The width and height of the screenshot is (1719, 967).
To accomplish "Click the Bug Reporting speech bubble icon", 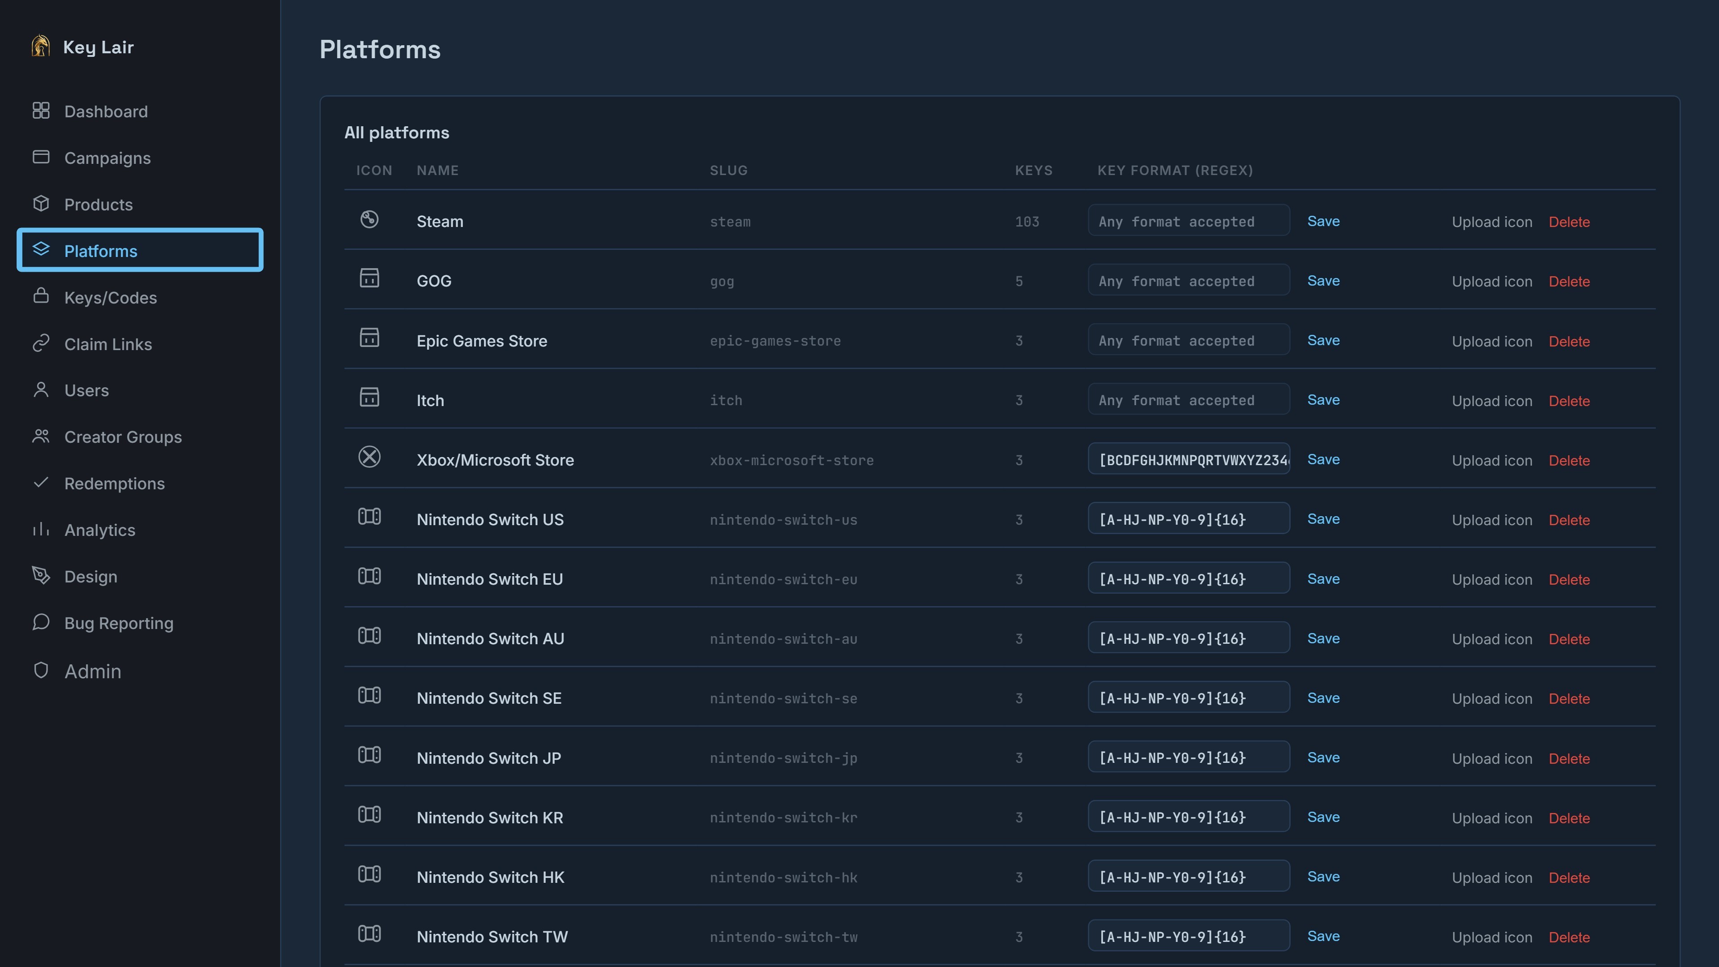I will (41, 622).
